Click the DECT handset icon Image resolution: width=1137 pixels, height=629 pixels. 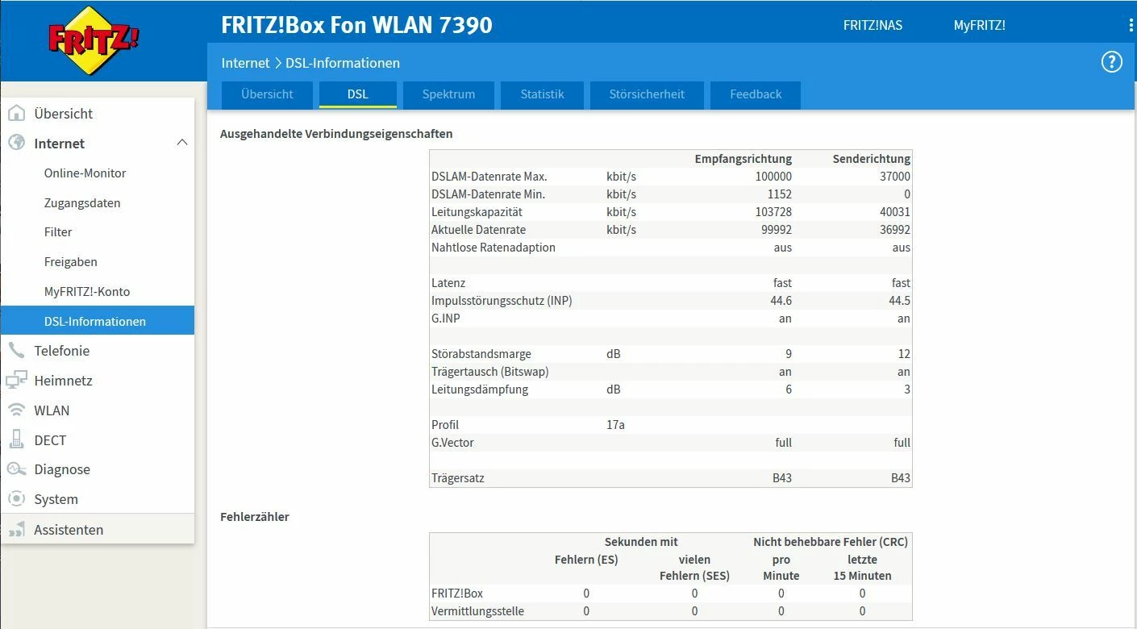(16, 439)
